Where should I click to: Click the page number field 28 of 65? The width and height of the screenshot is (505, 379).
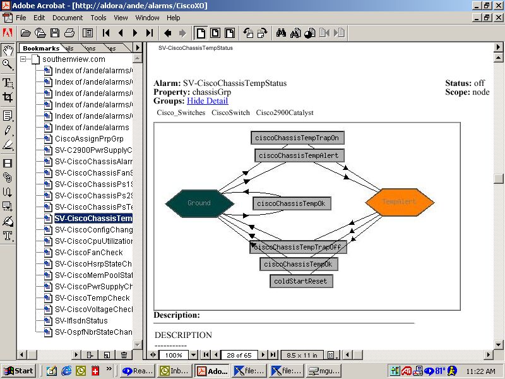coord(239,355)
